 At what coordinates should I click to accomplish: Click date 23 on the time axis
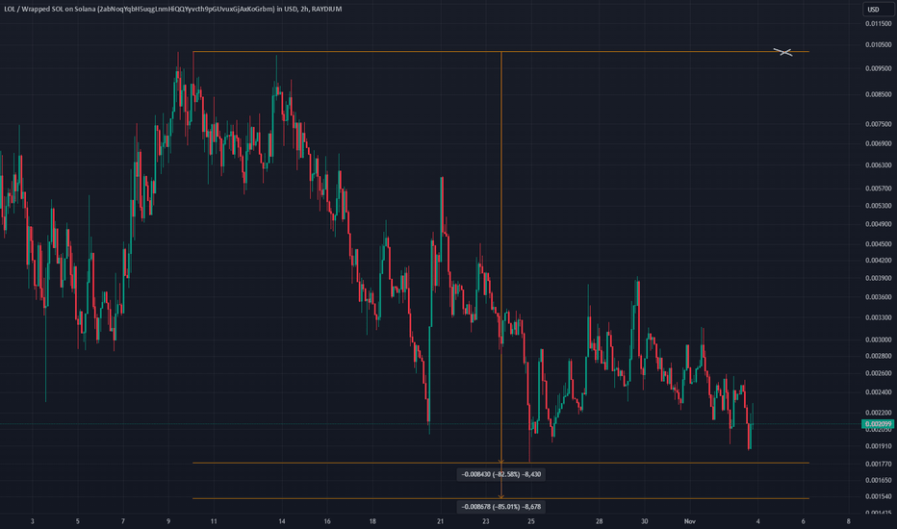(486, 521)
